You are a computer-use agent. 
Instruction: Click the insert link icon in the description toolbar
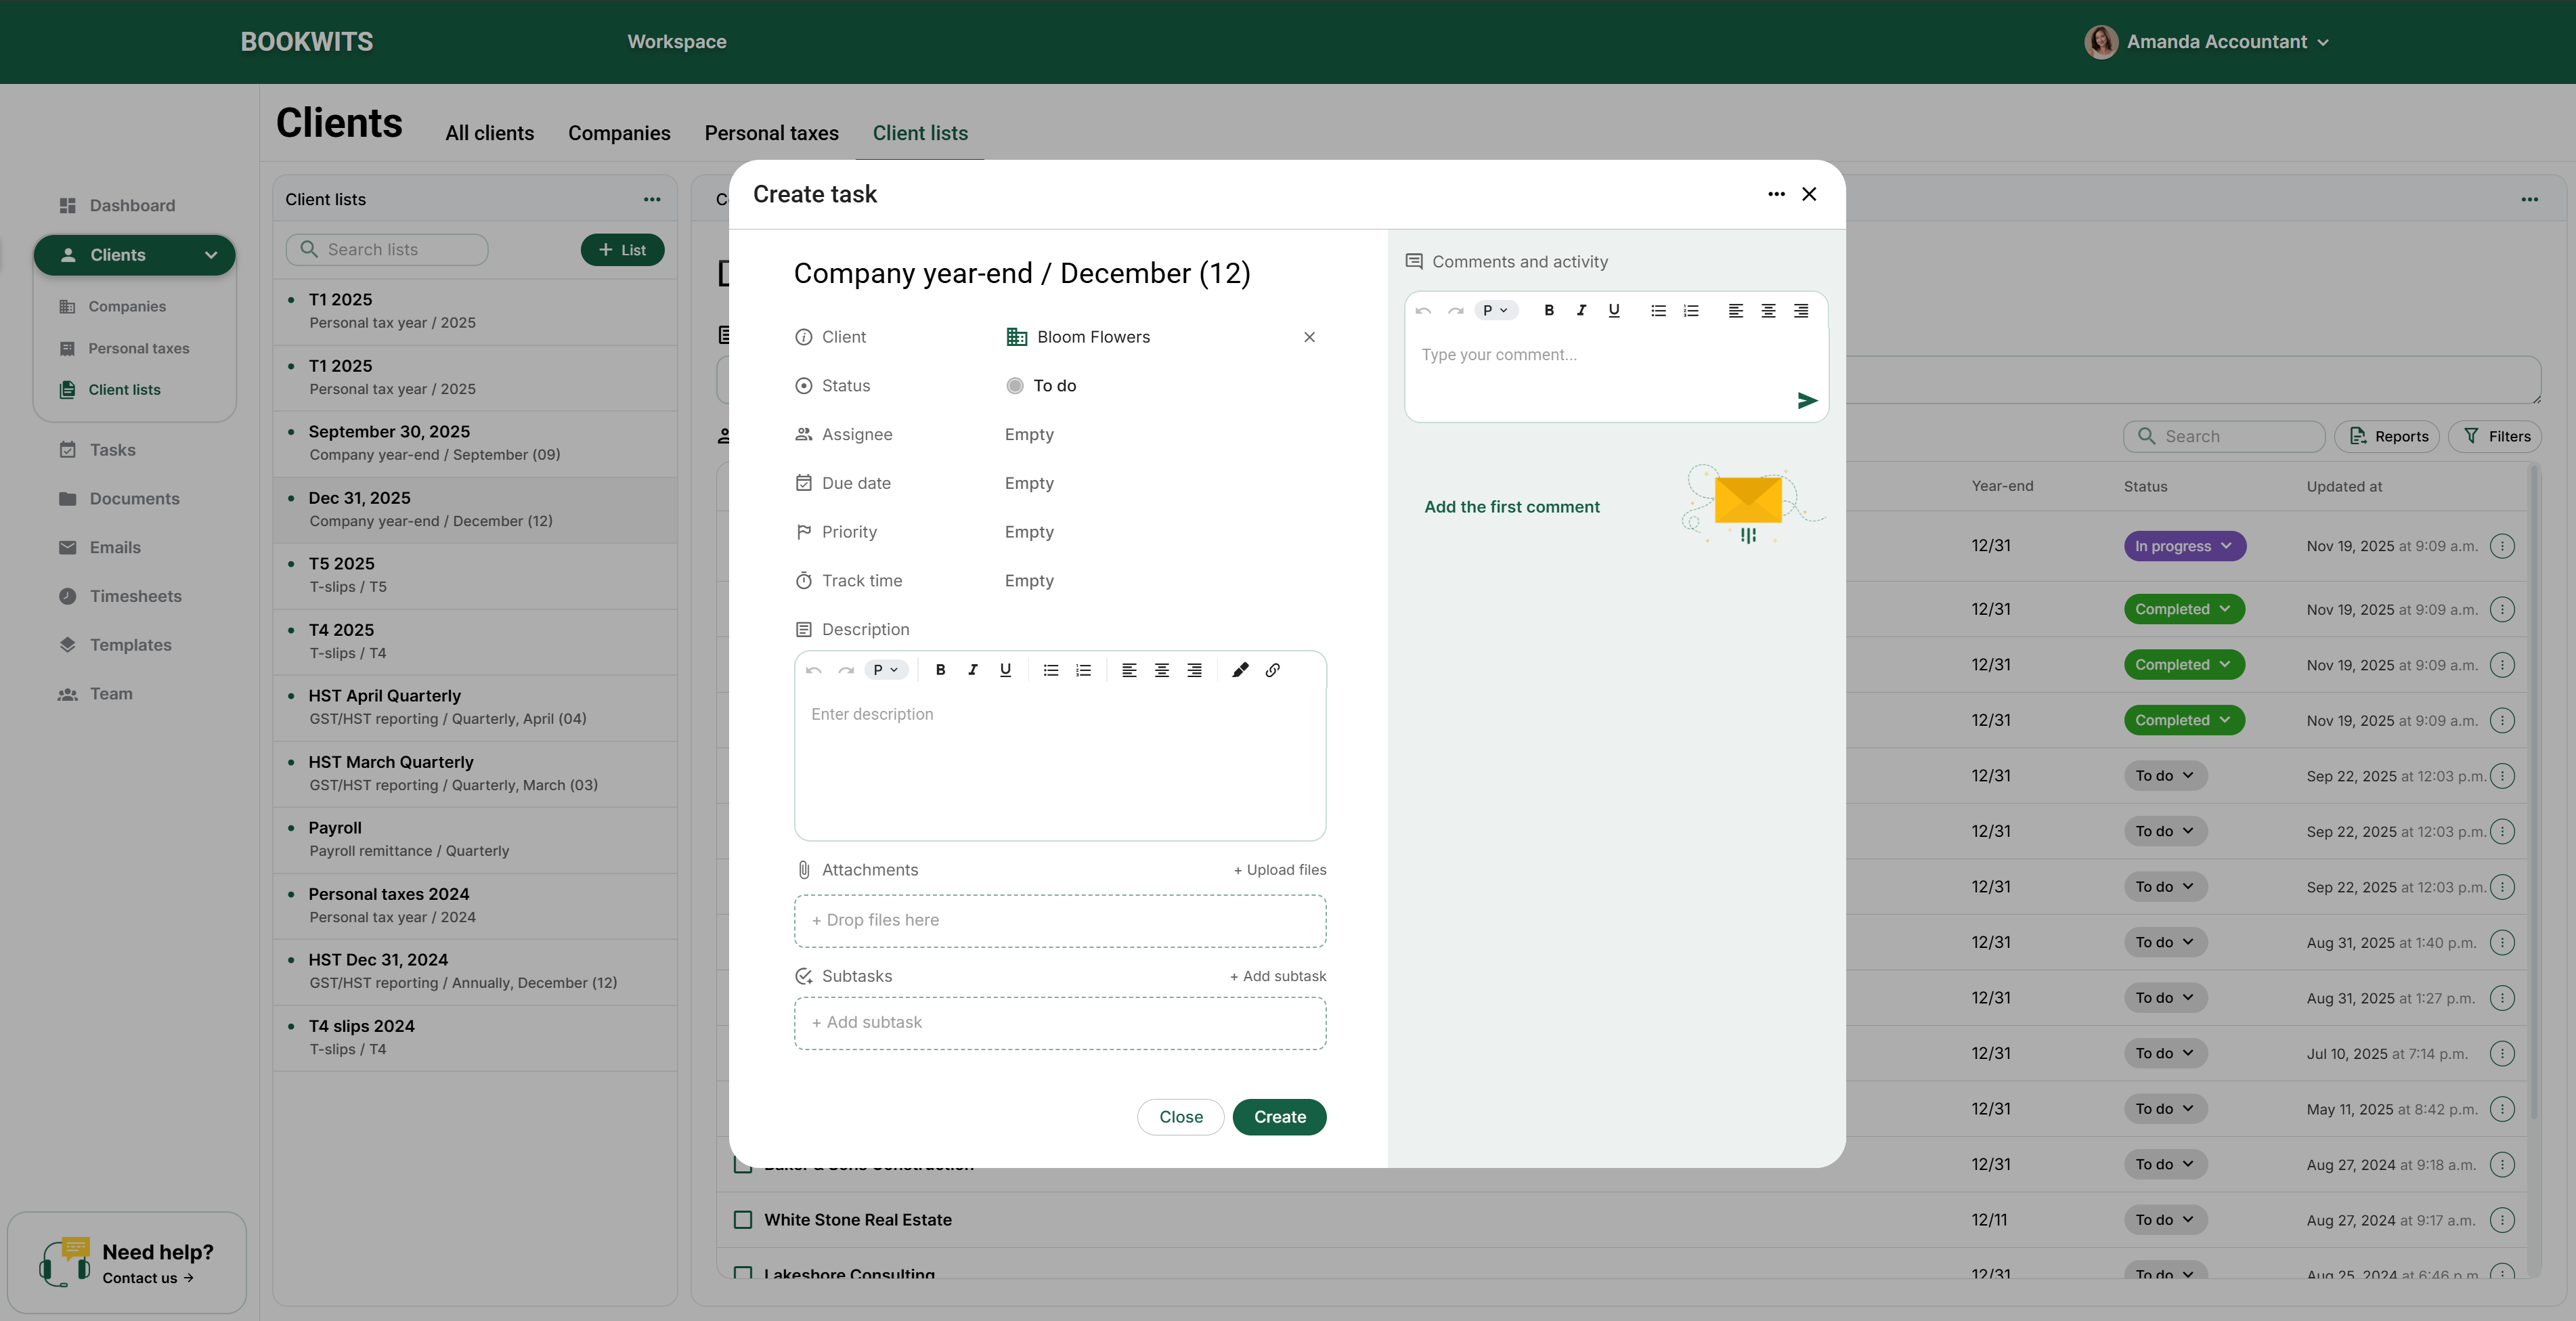click(1272, 670)
